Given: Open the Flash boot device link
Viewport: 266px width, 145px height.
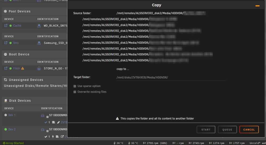Looking at the screenshot, I should point(16,68).
